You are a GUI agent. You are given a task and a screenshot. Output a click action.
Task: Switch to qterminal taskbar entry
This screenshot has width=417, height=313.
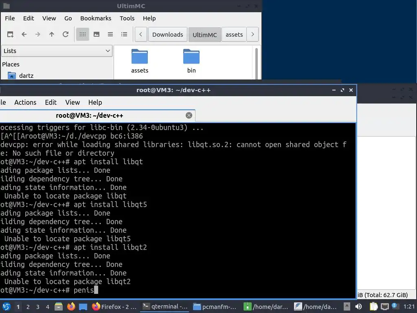(x=165, y=306)
